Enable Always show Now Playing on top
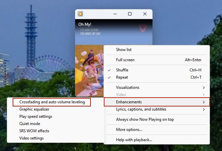 click(157, 119)
